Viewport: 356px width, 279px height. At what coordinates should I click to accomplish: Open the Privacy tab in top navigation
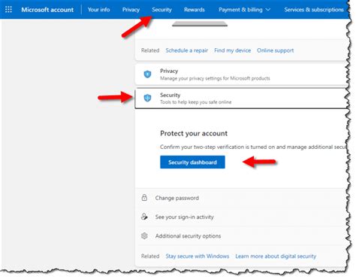click(131, 10)
